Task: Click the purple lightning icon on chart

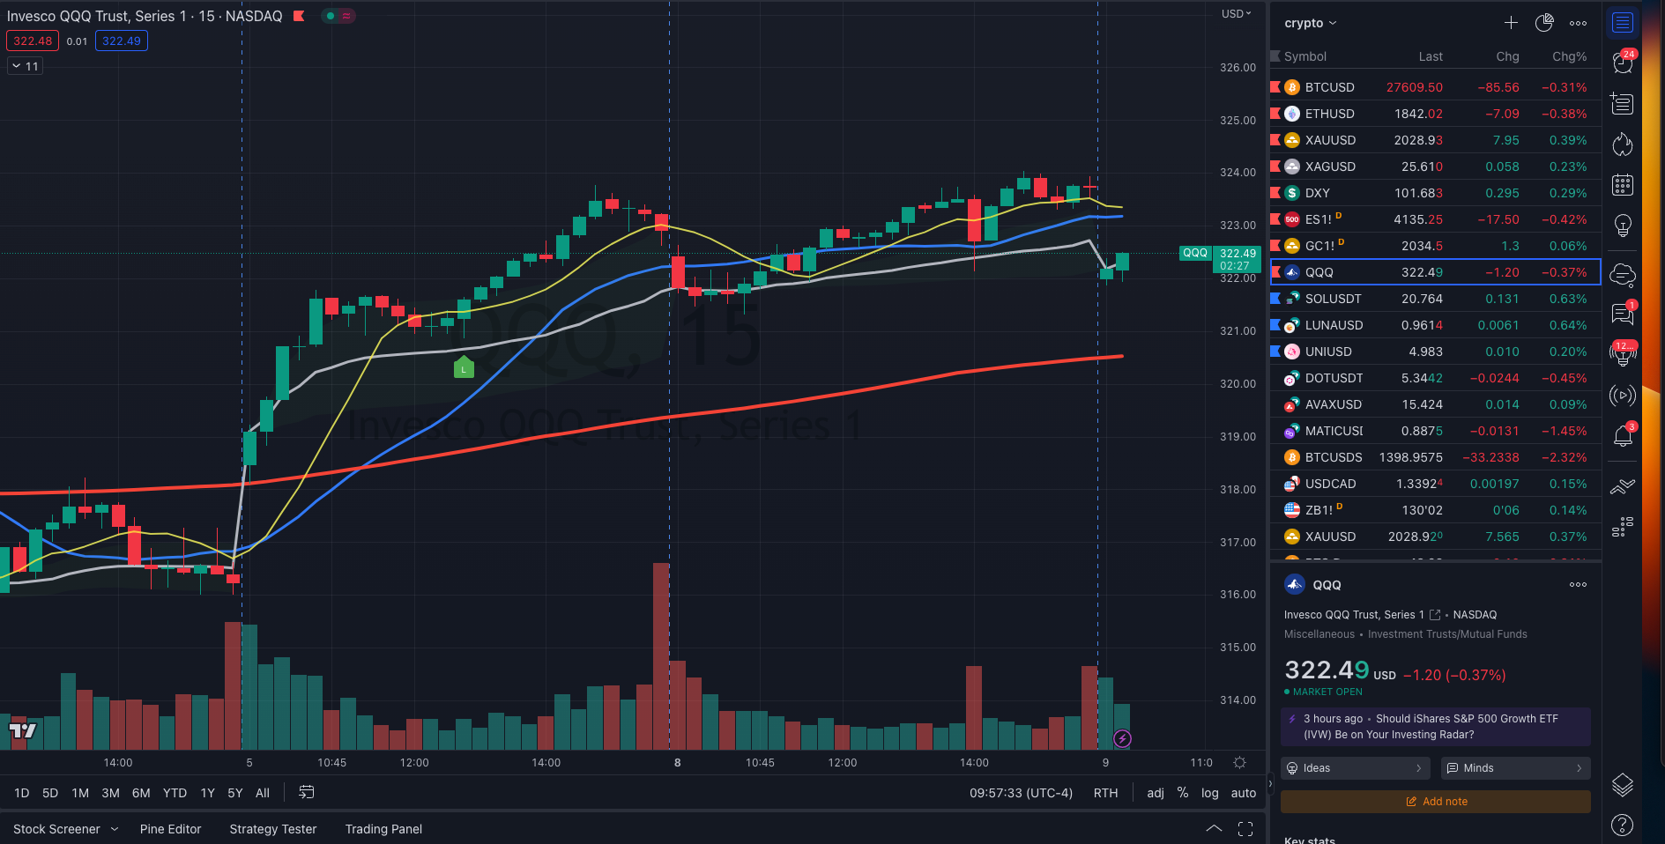Action: click(1122, 738)
